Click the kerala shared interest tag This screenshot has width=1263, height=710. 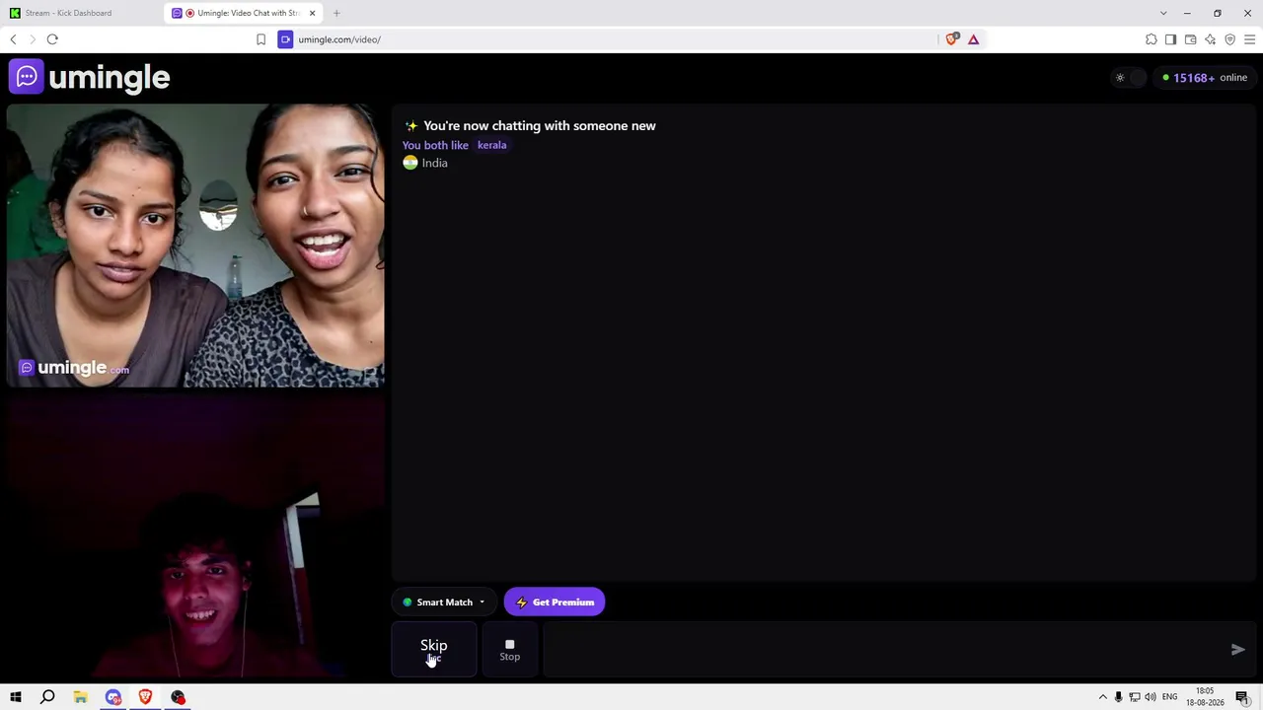click(x=491, y=145)
